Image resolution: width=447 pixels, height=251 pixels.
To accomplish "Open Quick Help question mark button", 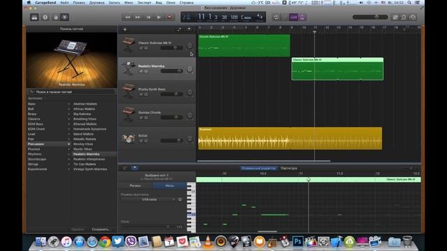I will click(45, 17).
